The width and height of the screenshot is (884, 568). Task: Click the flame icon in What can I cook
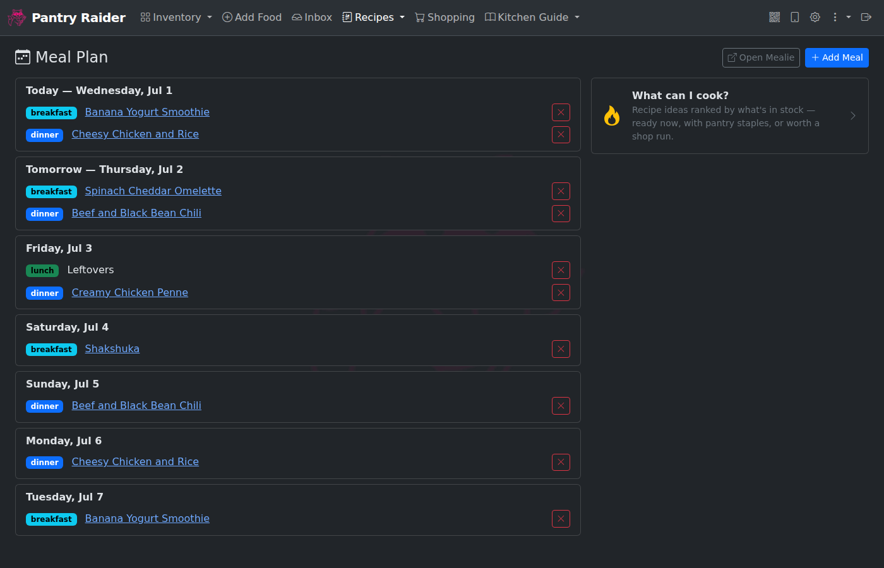pos(612,115)
